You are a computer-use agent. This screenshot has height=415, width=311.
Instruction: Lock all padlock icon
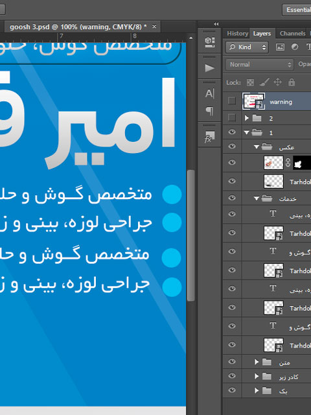(x=292, y=82)
